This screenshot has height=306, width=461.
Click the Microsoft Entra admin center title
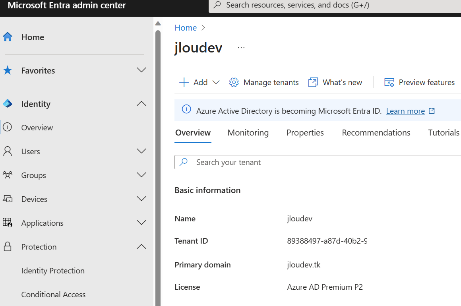67,5
